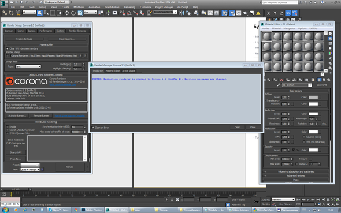Image resolution: width=341 pixels, height=213 pixels.
Task: Enable Caustics (slow) checkbox
Action: (304, 137)
